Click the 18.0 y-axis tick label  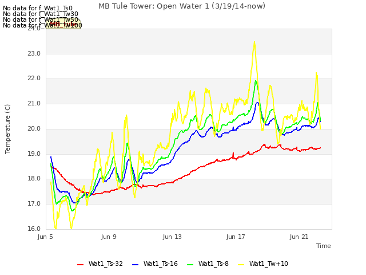(34, 179)
